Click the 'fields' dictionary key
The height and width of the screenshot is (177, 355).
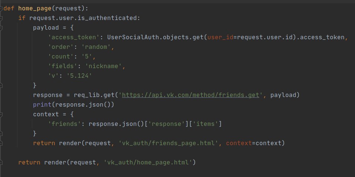(62, 66)
